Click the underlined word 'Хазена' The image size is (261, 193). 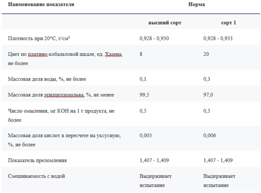pos(114,54)
